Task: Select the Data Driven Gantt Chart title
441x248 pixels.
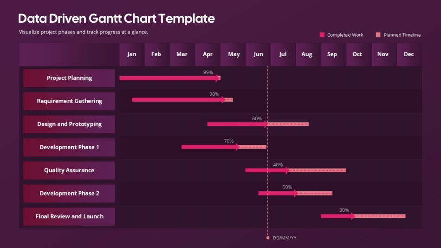Action: pos(116,19)
